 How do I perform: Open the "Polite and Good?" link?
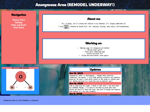click(19, 25)
